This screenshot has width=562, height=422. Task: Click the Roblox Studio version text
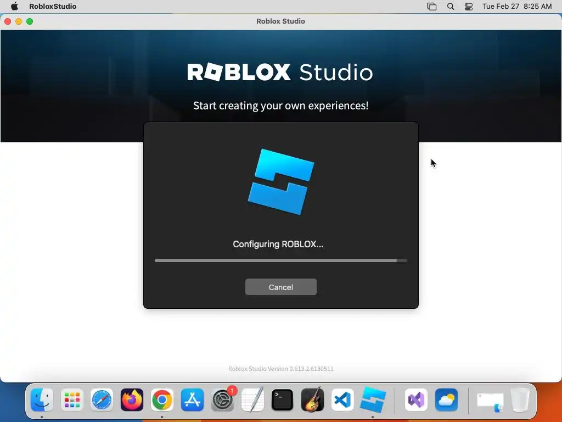pyautogui.click(x=280, y=369)
